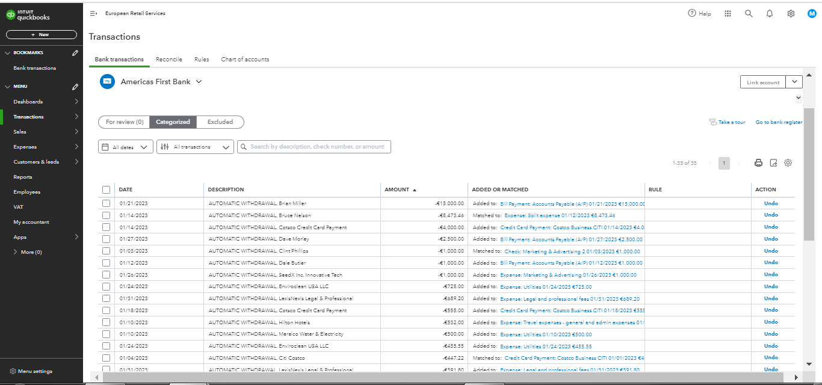Go to page 1 in pagination
The image size is (822, 385).
724,163
